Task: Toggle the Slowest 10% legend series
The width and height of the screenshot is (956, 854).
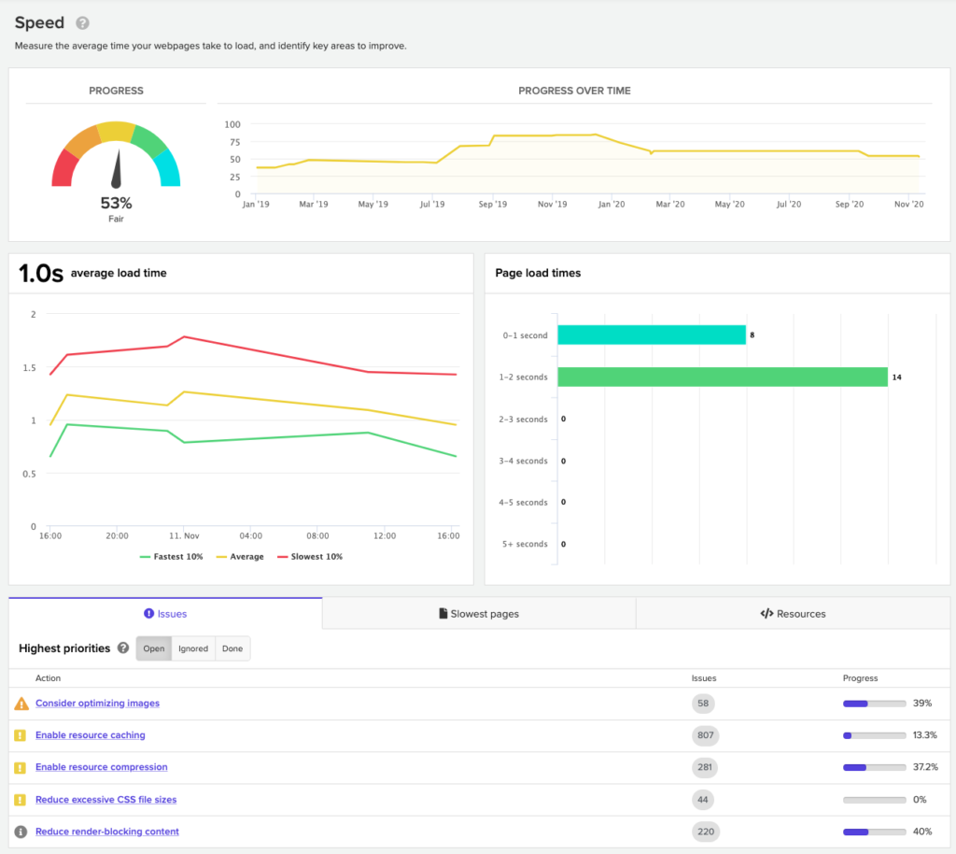Action: [310, 556]
